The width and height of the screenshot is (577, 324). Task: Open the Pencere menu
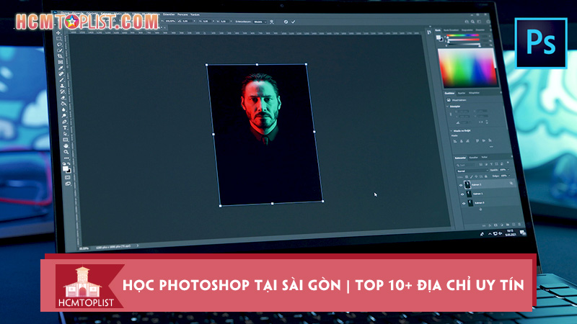(x=182, y=14)
